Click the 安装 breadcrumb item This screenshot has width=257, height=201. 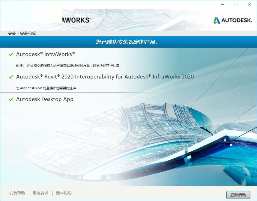(x=12, y=34)
